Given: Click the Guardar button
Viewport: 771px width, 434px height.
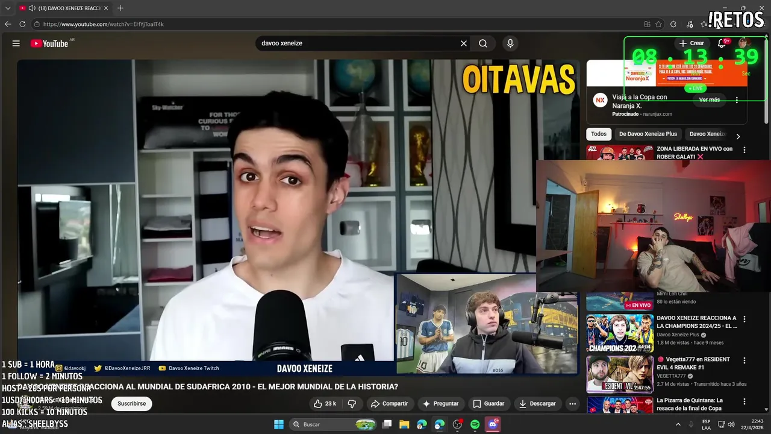Looking at the screenshot, I should tap(489, 403).
